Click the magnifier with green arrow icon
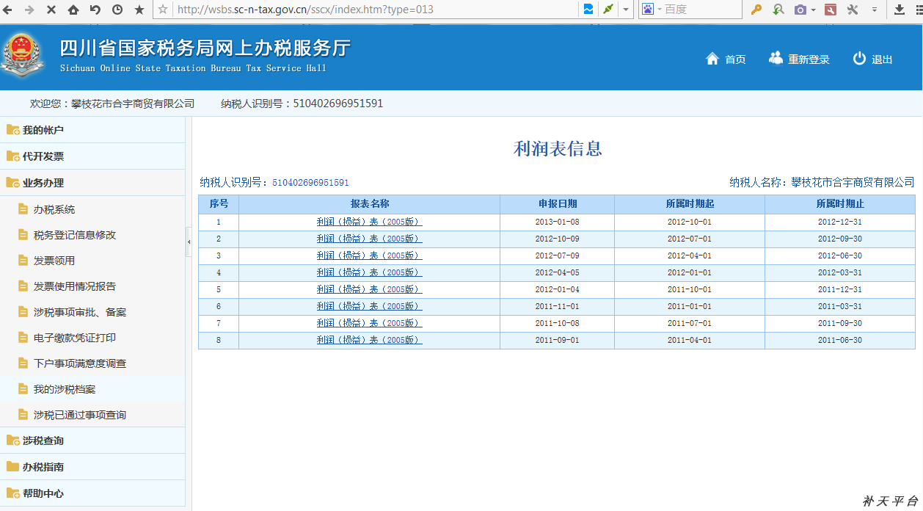The height and width of the screenshot is (511, 923). point(778,10)
